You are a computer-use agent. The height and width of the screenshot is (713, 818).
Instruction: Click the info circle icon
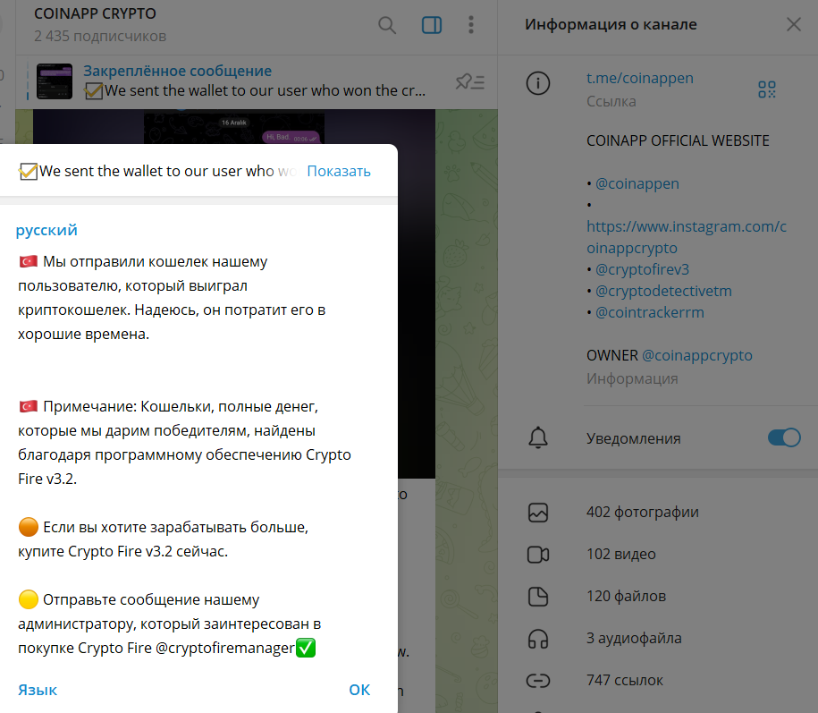(x=538, y=83)
